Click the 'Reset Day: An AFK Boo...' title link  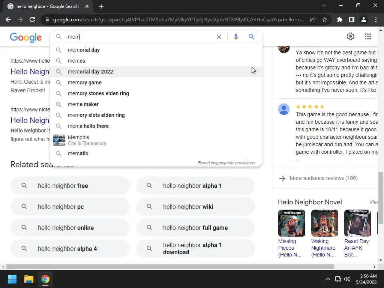point(357,248)
